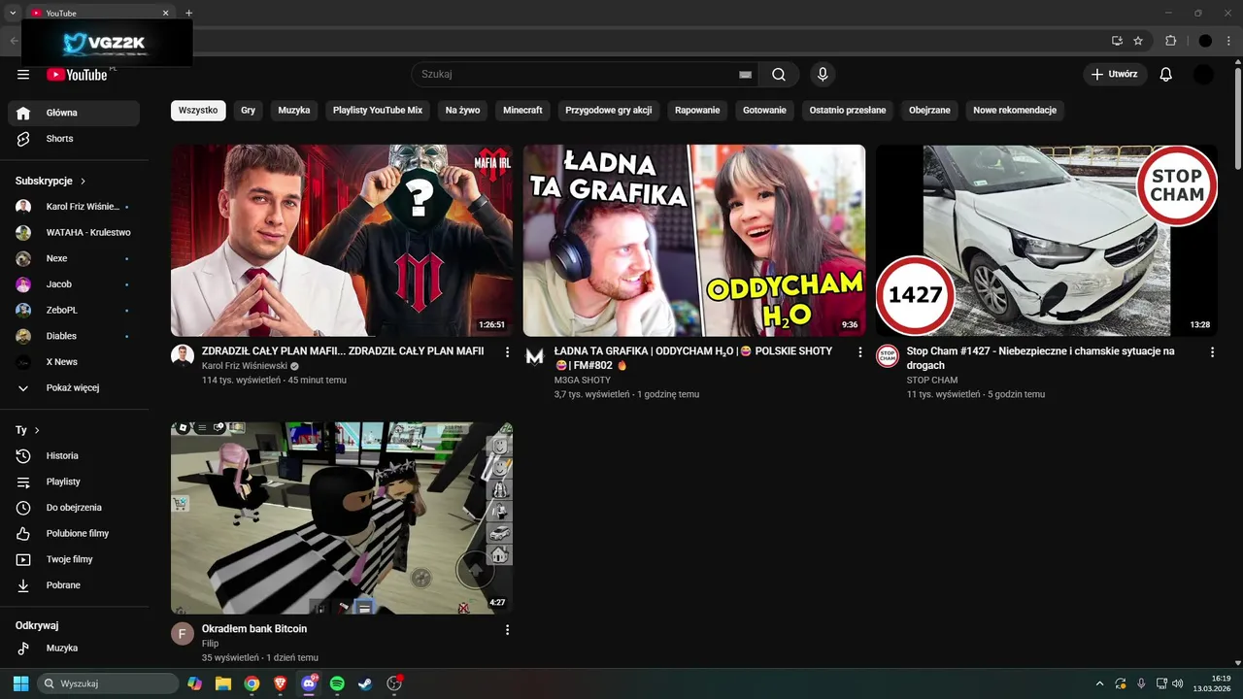1243x699 pixels.
Task: Open Playlisty in sidebar
Action: tap(74, 482)
